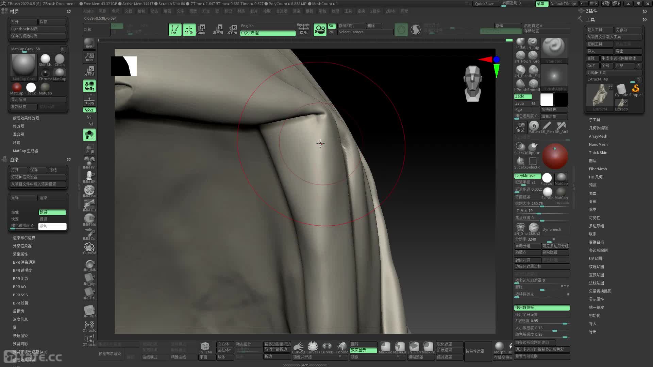The height and width of the screenshot is (367, 653).
Task: Expand the MatCap 生成器 section
Action: pos(26,151)
